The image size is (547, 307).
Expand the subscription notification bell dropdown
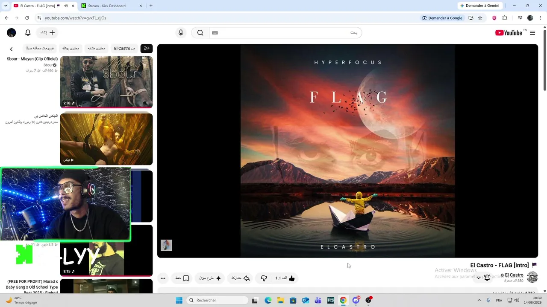[x=483, y=278]
